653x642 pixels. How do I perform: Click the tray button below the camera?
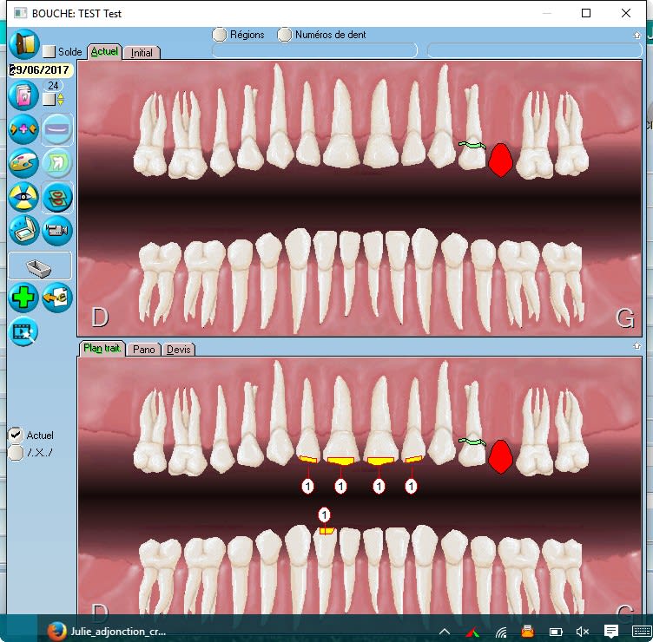40,265
